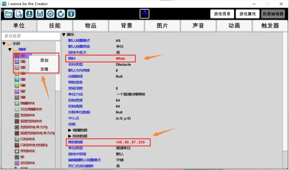The width and height of the screenshot is (289, 170).
Task: Click the 单位类型 value 普通单位
Action: pos(123,148)
